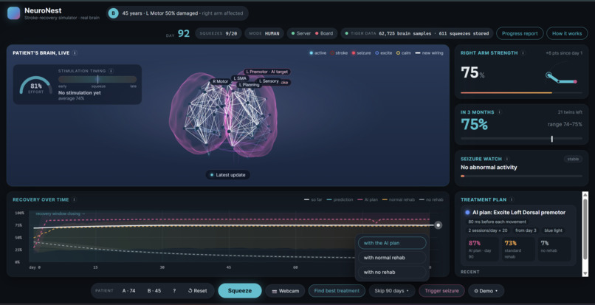Open the Progress report

[x=520, y=33]
